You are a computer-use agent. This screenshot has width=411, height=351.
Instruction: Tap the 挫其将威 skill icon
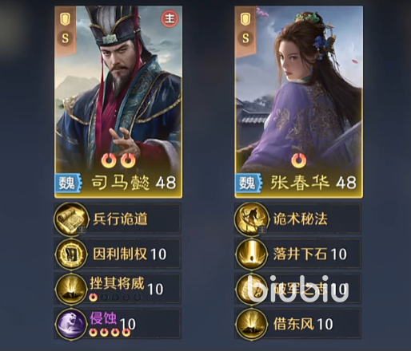tap(71, 289)
